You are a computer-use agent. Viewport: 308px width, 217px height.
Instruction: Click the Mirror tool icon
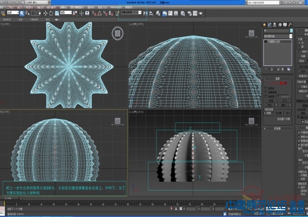(x=145, y=13)
